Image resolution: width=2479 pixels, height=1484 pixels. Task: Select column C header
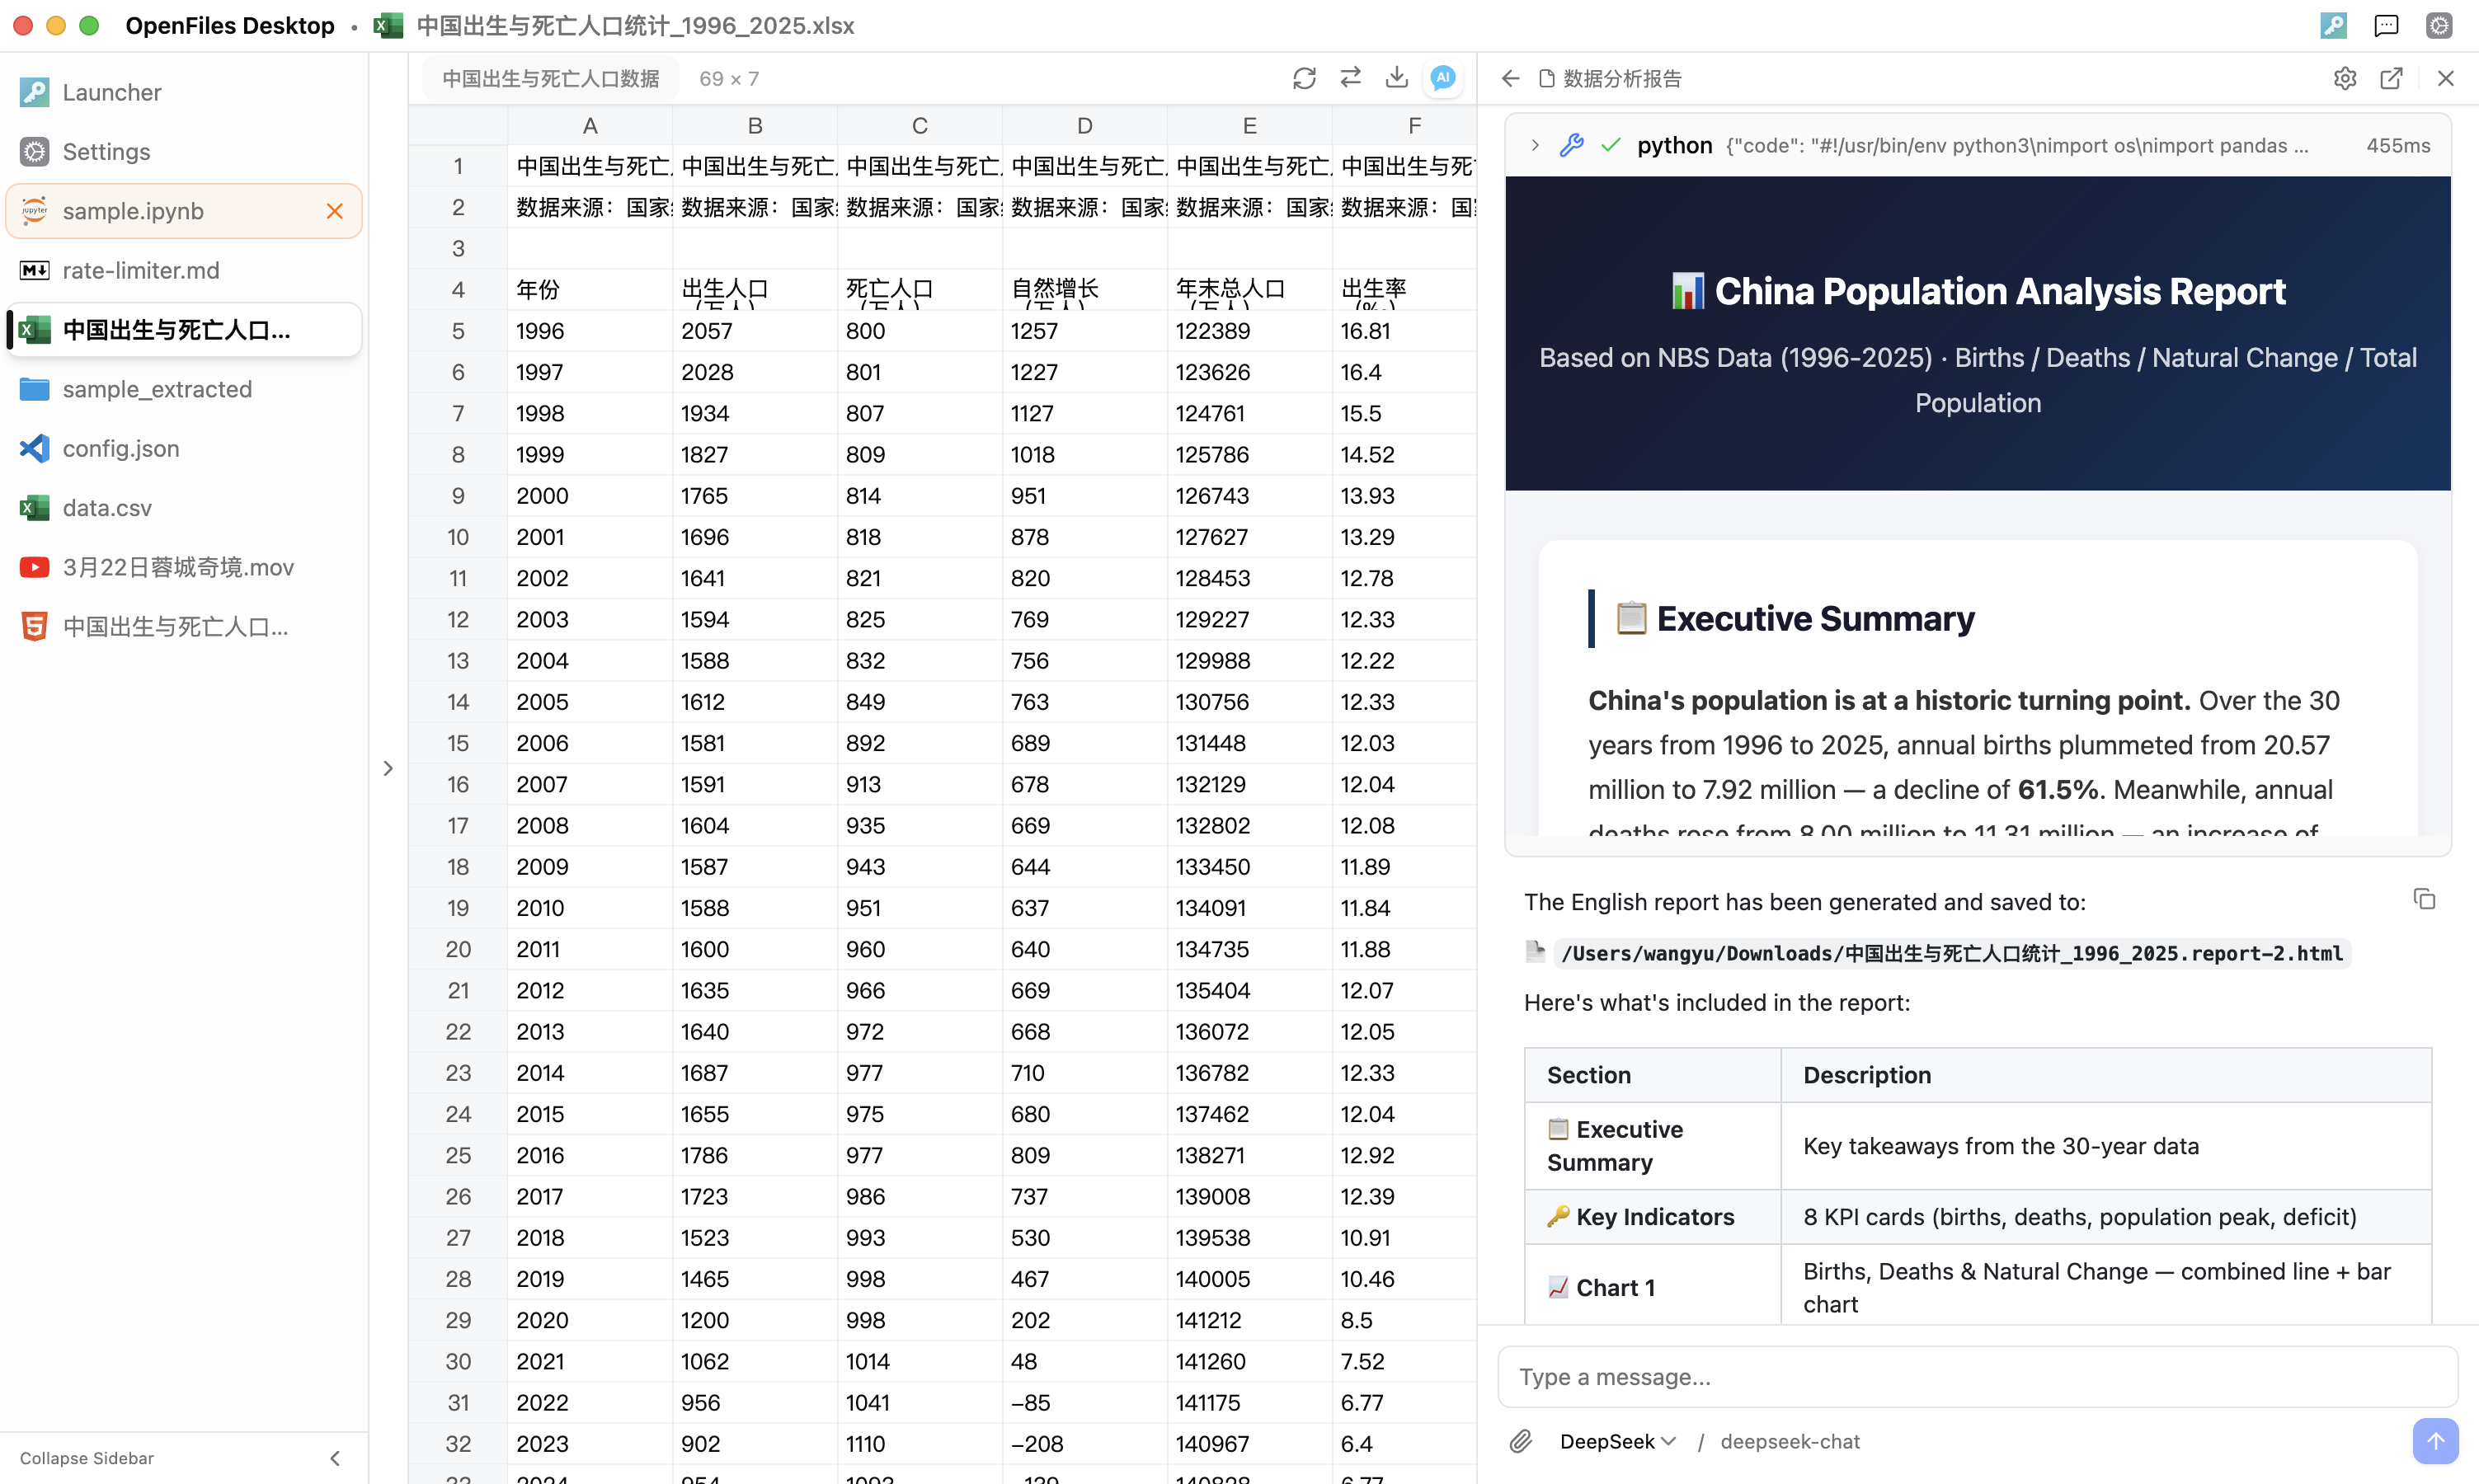coord(920,125)
